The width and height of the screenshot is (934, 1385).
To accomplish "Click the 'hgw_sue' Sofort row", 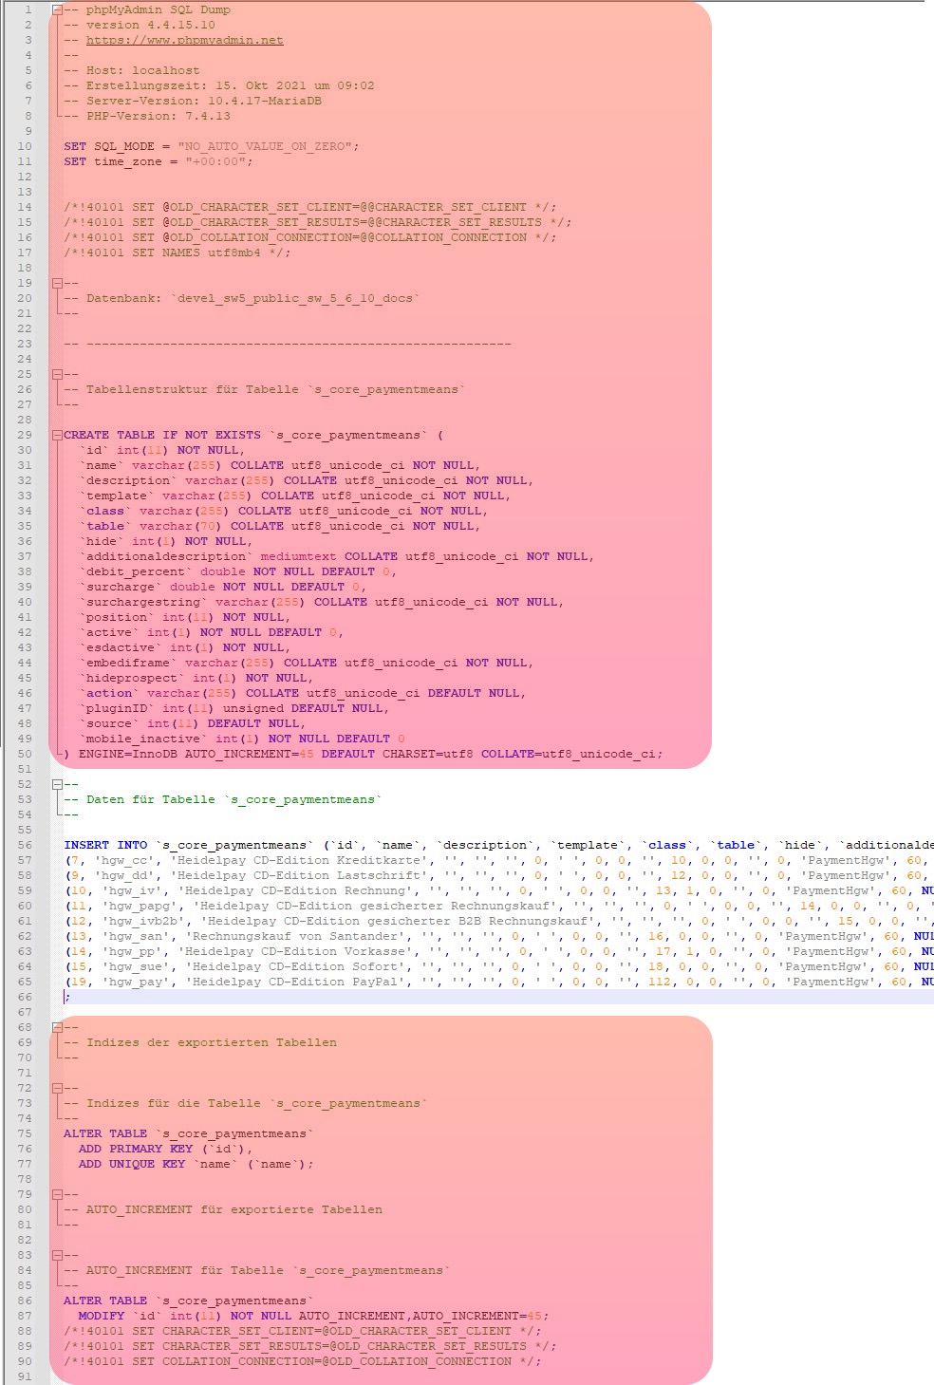I will pyautogui.click(x=498, y=966).
